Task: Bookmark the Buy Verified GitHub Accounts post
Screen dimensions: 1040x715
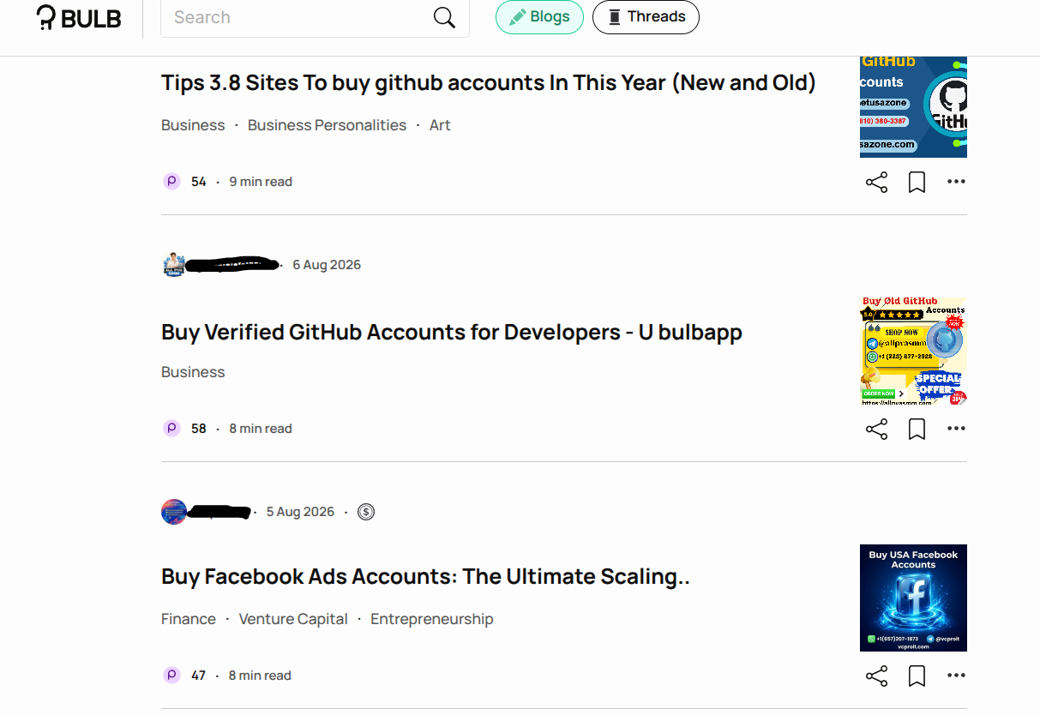Action: point(917,429)
